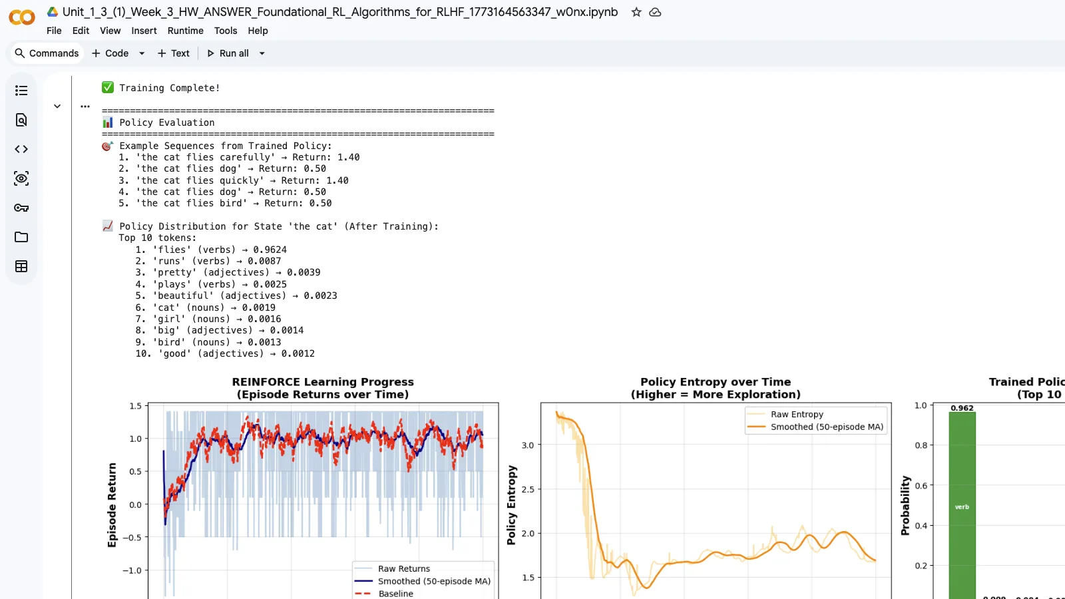This screenshot has width=1065, height=599.
Task: Open the Help menu
Action: tap(258, 31)
